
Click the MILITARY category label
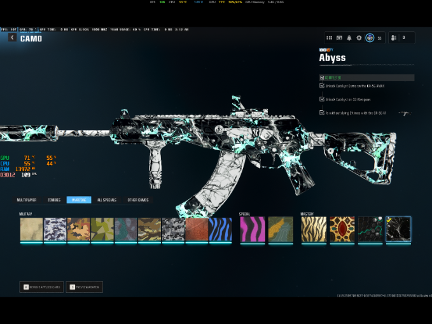(25, 214)
